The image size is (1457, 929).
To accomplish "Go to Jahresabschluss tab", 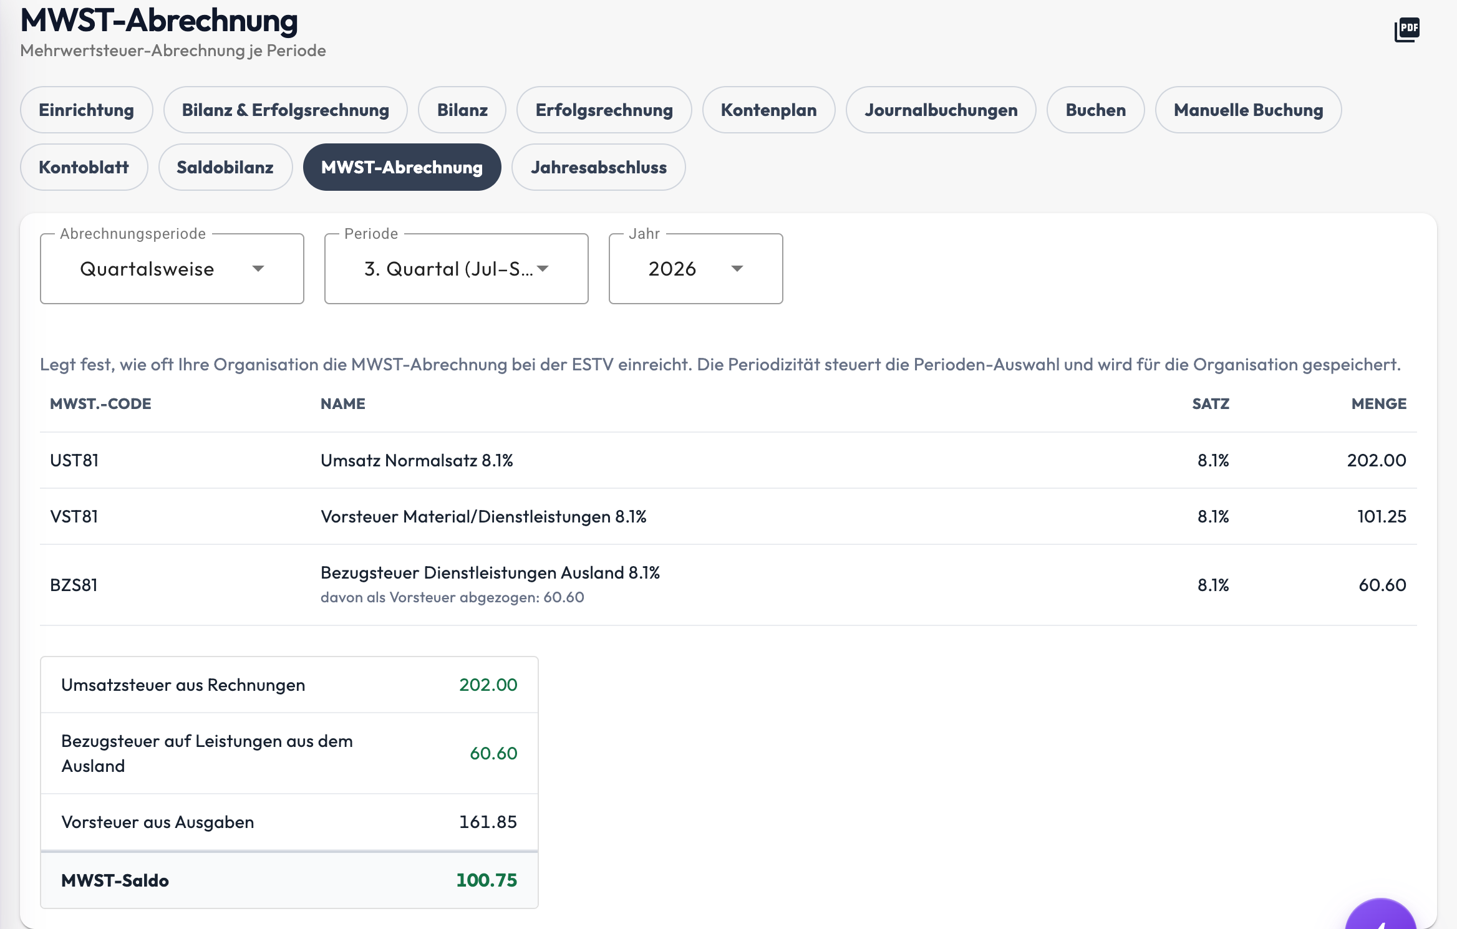I will click(598, 167).
